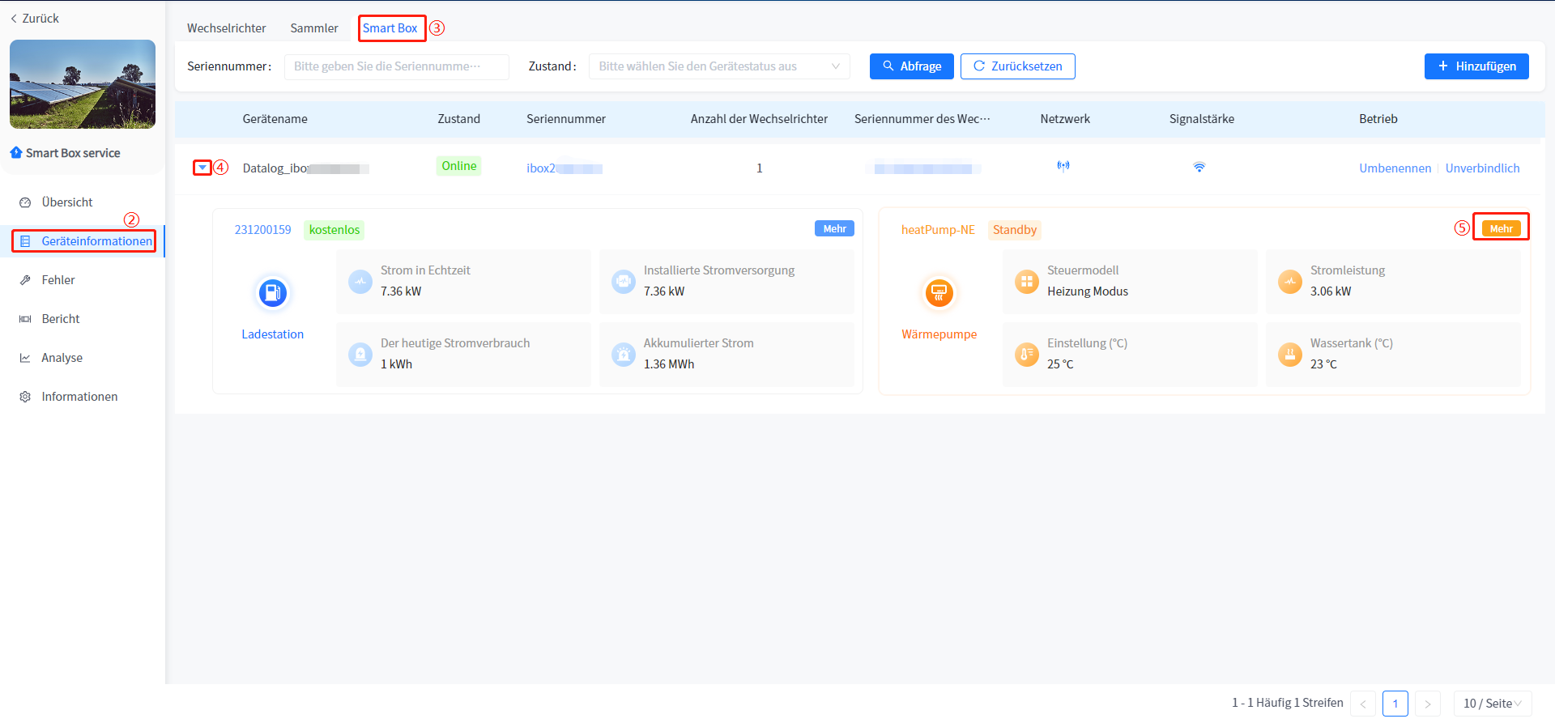This screenshot has height=723, width=1555.
Task: Click the Ladestation label
Action: (x=273, y=334)
